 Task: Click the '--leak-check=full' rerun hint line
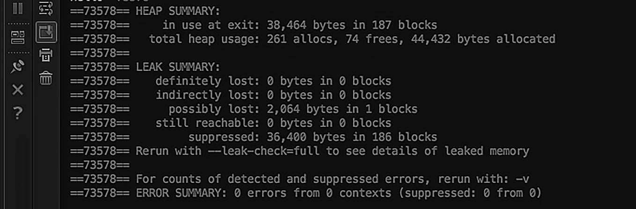point(333,151)
